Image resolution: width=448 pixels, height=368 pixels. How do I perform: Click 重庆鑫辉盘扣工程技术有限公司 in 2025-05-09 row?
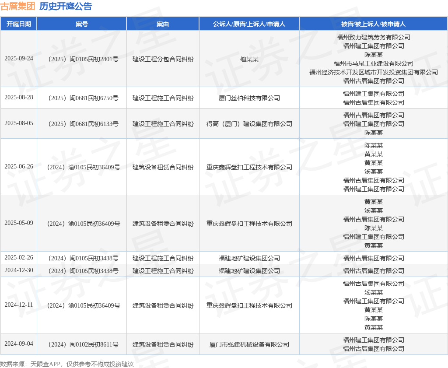click(249, 224)
